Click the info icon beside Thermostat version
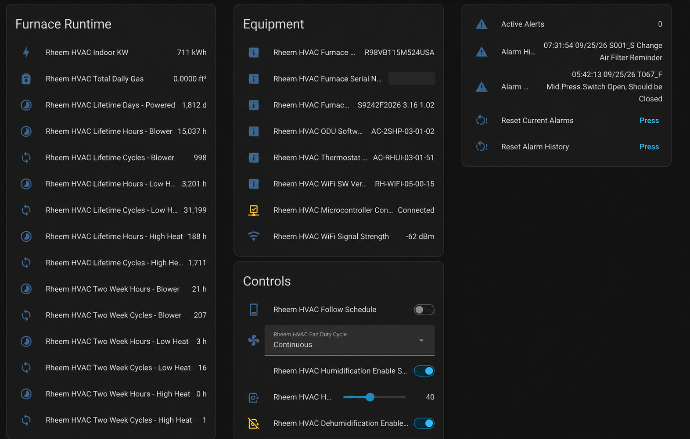This screenshot has height=439, width=690. (x=254, y=158)
